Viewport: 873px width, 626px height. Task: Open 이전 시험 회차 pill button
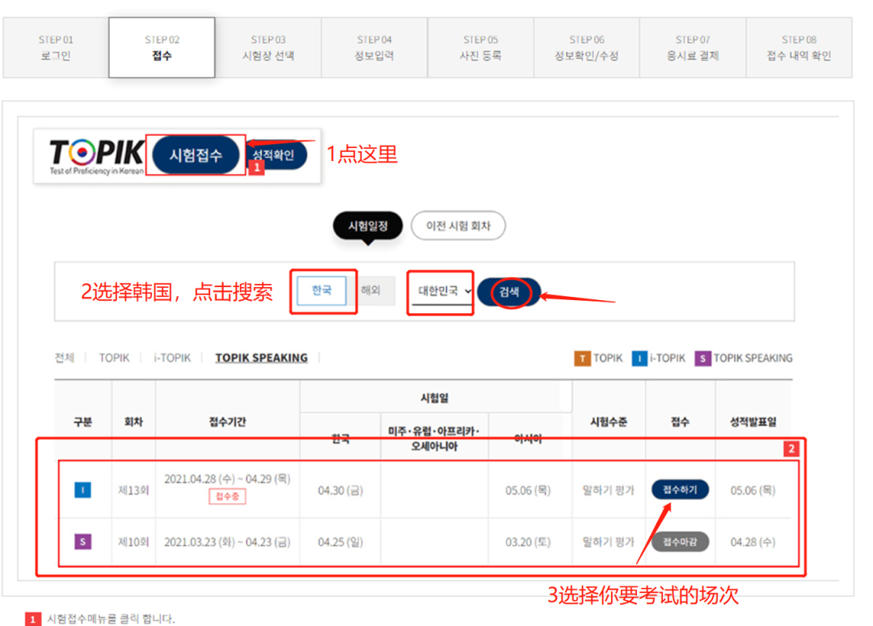click(458, 226)
